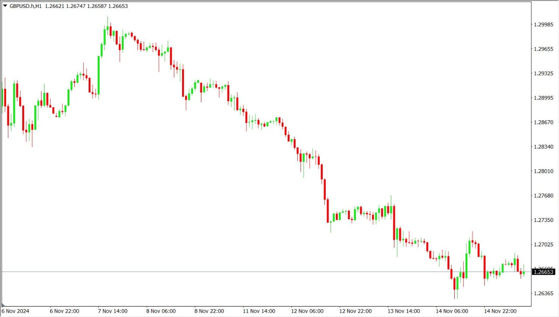Screen dimensions: 559x317
Task: Click the 1.29985 price axis label
Action: pos(544,24)
